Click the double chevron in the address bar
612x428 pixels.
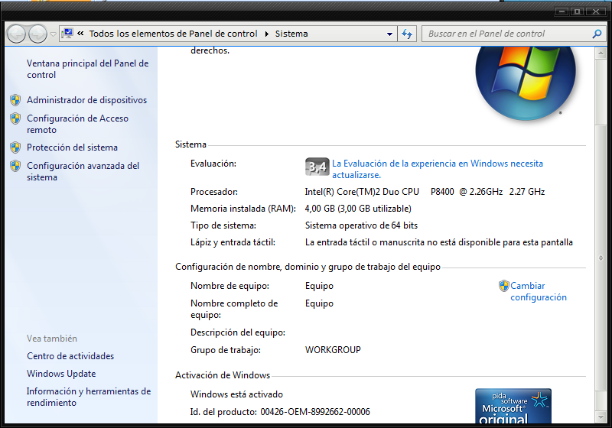[x=80, y=34]
